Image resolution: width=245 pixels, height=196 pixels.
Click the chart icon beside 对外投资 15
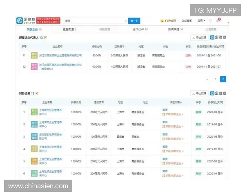point(37,94)
